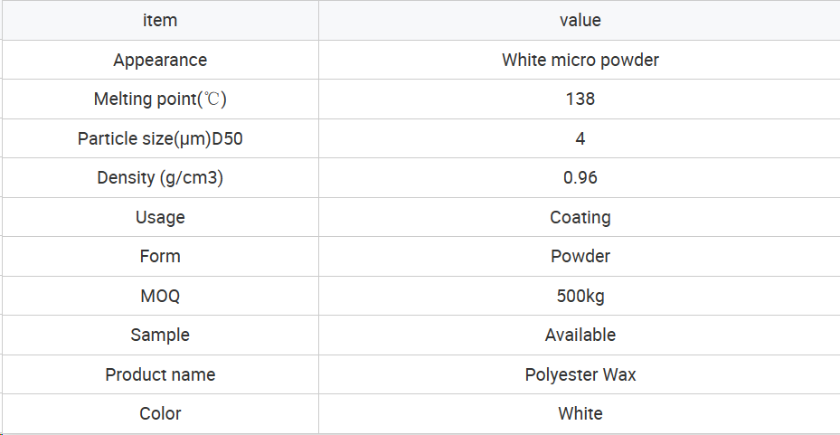Click the 'Polyester Wax' value cell
Screen dimensions: 840x435
coord(580,374)
